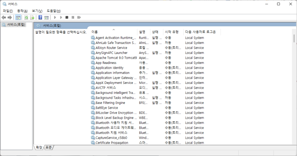Click 실행 status in Base Filtering Engine row
This screenshot has width=297, height=156.
[157, 103]
